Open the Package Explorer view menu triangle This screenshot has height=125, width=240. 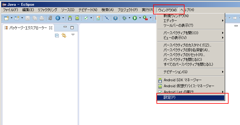pos(73,35)
